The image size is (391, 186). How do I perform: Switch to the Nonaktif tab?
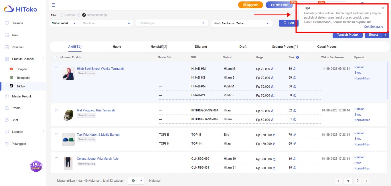point(159,47)
